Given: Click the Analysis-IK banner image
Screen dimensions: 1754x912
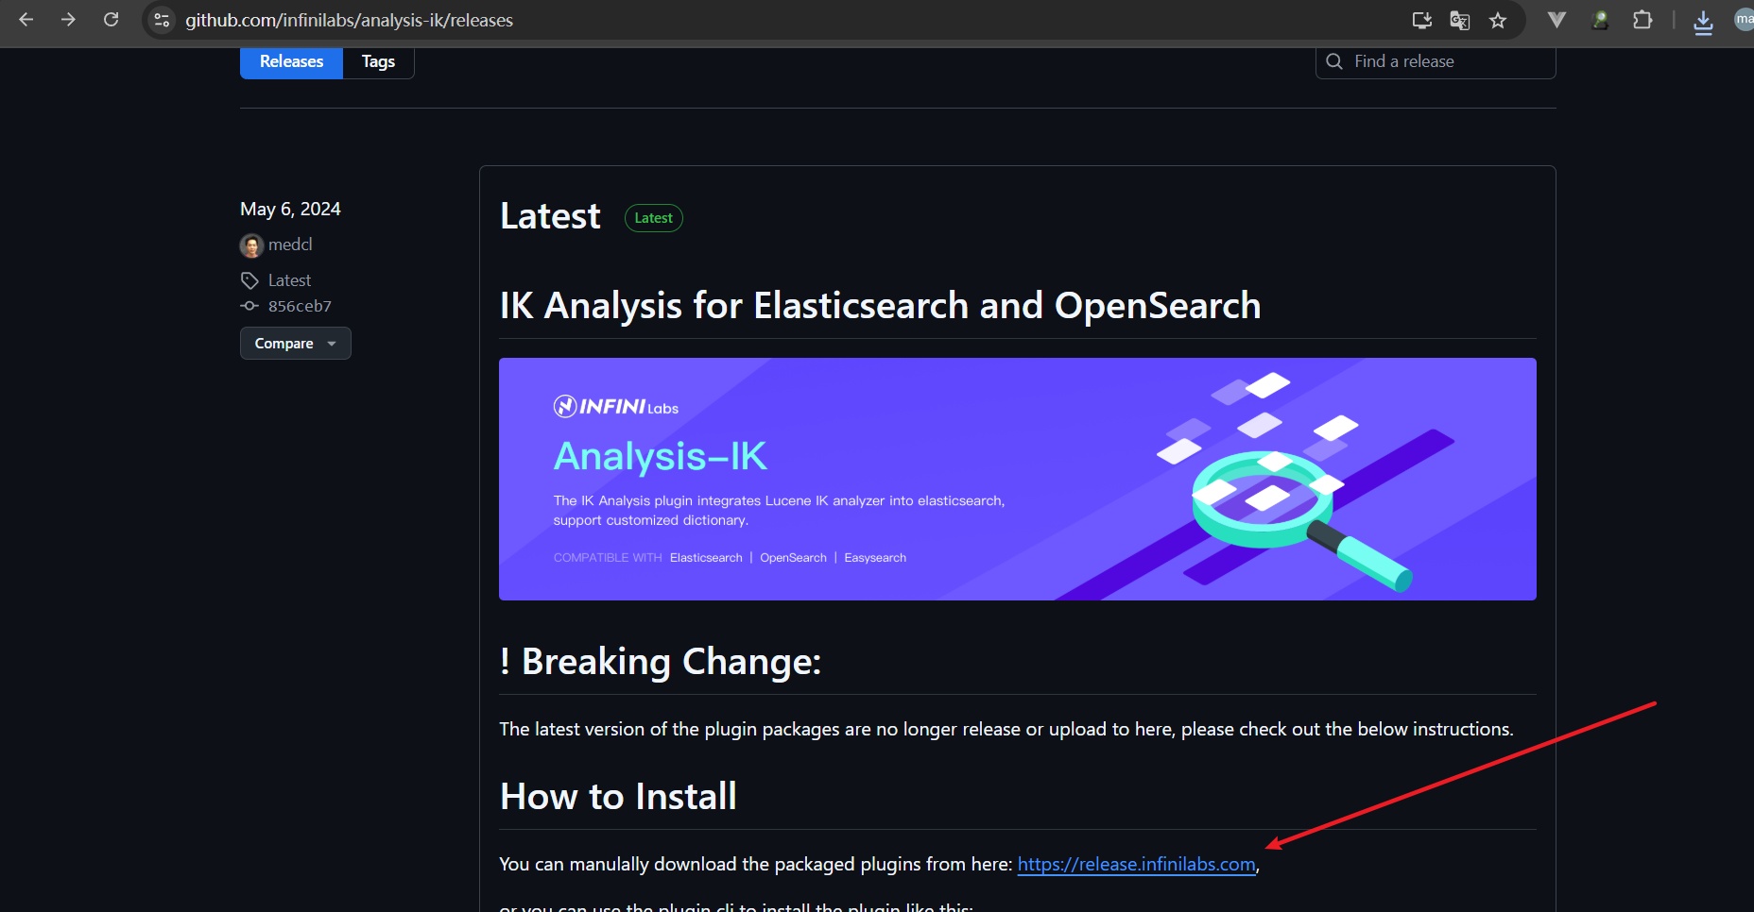Looking at the screenshot, I should (x=1018, y=479).
